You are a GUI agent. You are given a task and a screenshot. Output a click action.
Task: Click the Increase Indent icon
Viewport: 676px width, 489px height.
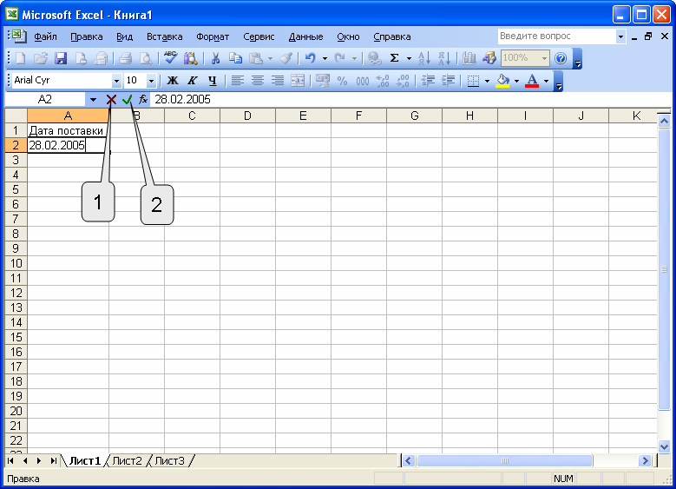point(448,81)
